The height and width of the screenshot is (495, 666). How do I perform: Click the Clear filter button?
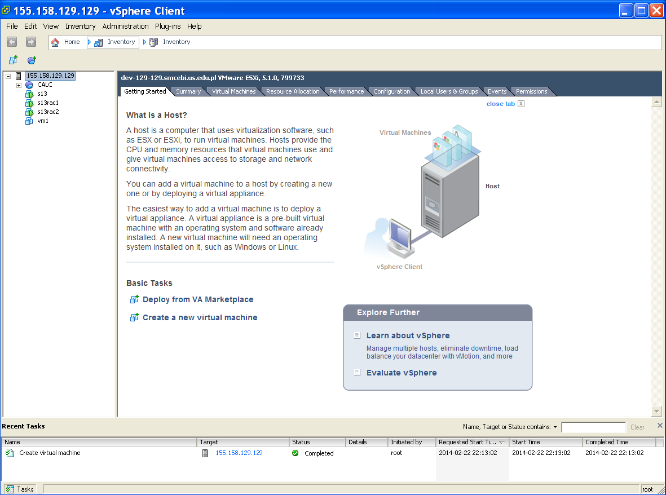(637, 427)
